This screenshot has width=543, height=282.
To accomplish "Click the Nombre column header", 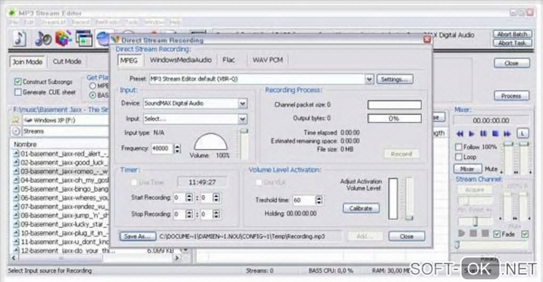I will [25, 144].
